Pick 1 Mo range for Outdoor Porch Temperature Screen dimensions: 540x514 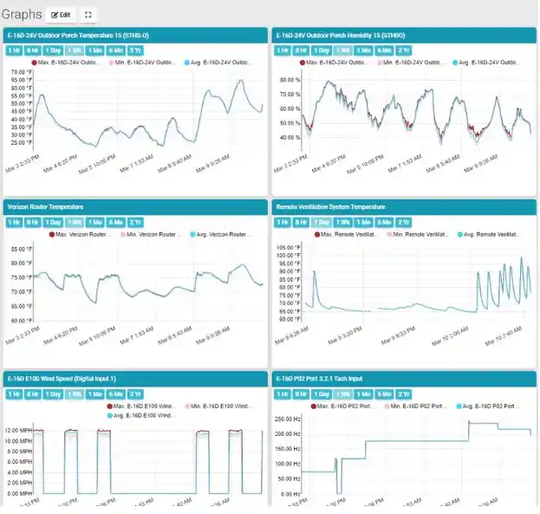click(x=94, y=50)
